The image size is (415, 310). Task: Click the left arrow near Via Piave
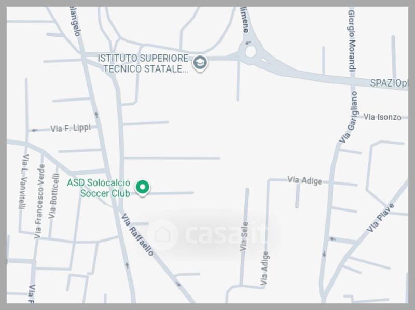click(332, 239)
